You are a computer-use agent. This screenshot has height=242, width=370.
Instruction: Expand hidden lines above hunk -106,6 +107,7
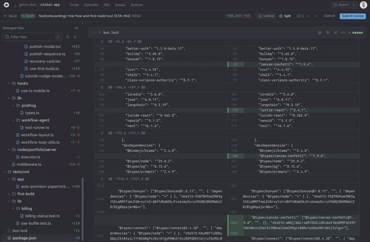102,87
